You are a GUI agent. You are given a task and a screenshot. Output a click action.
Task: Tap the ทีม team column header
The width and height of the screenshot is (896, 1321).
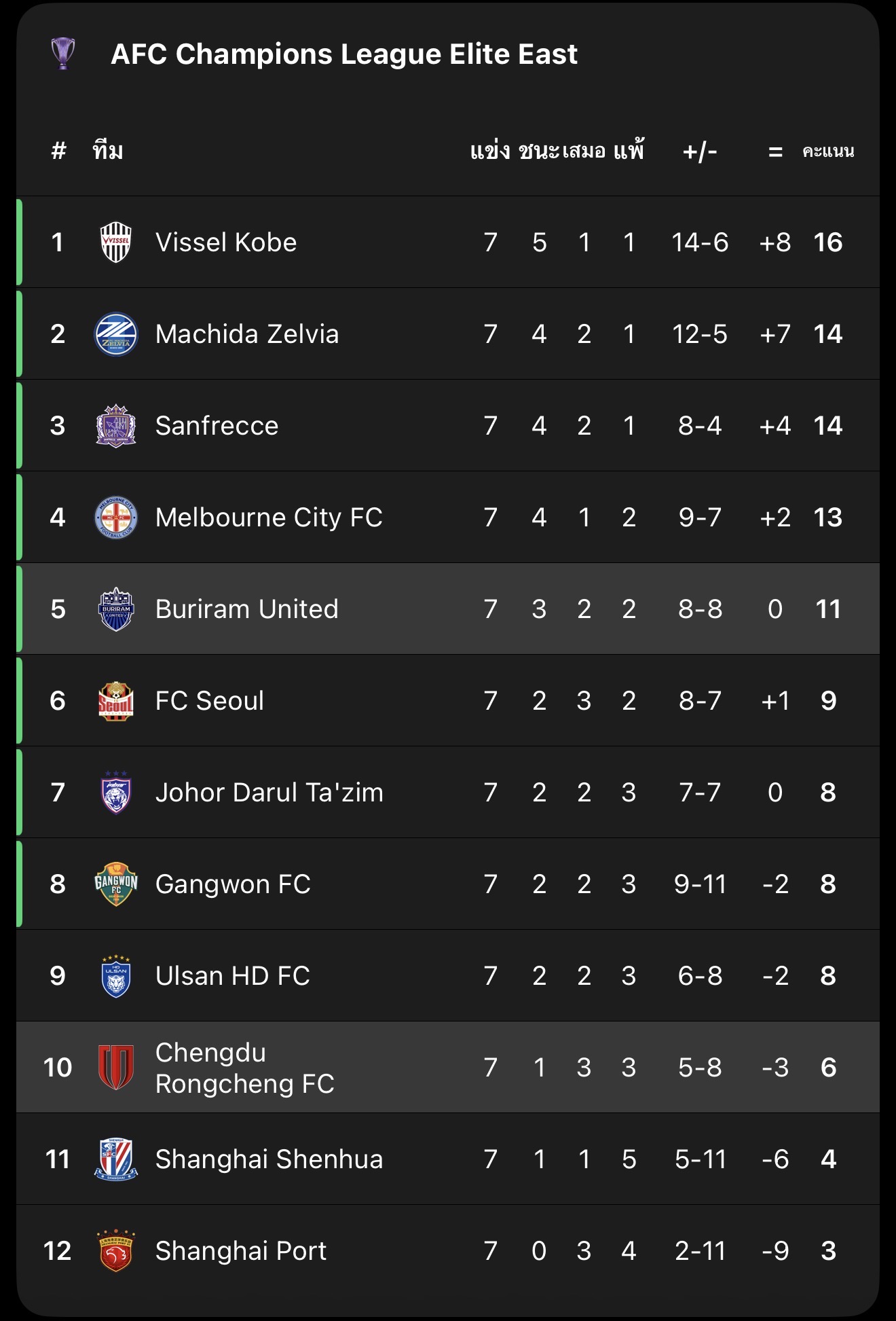(108, 151)
